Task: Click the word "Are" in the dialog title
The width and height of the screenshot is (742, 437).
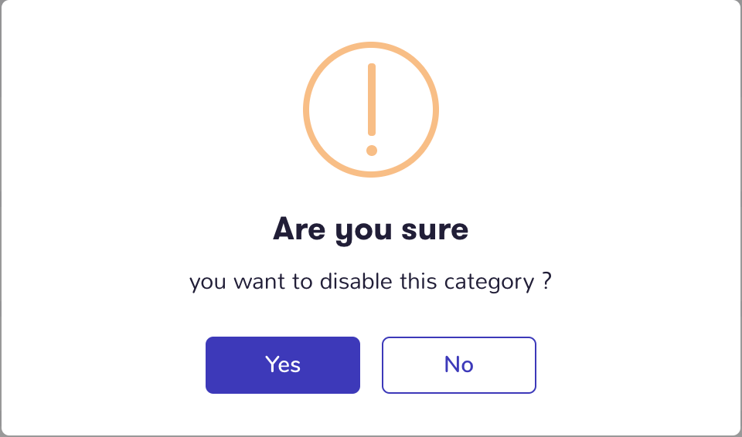Action: coord(299,229)
